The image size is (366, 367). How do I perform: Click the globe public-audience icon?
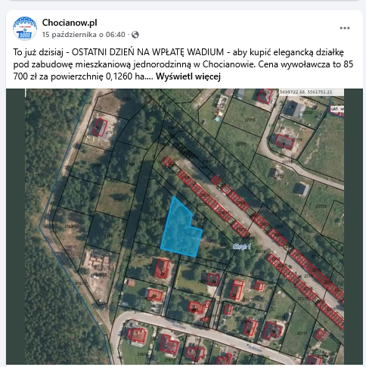pyautogui.click(x=135, y=35)
